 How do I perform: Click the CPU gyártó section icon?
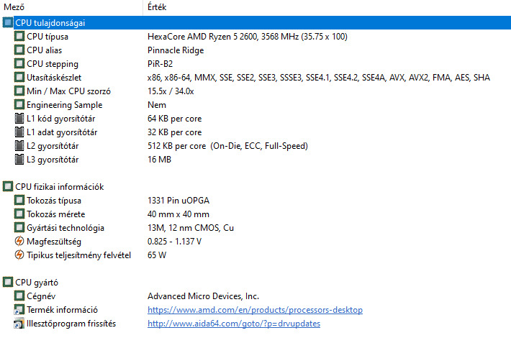[8, 283]
